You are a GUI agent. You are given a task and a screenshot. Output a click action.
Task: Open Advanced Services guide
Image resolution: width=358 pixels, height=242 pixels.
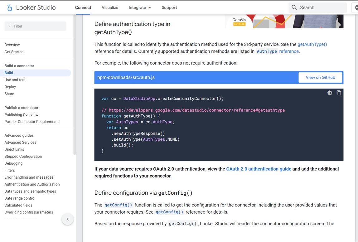click(20, 143)
